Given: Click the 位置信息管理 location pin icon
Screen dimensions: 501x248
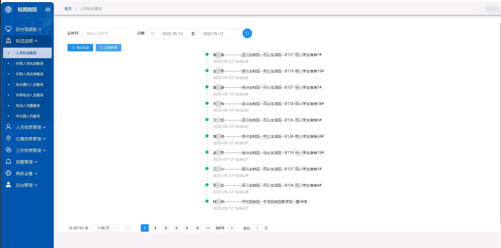Looking at the screenshot, I should tap(8, 139).
